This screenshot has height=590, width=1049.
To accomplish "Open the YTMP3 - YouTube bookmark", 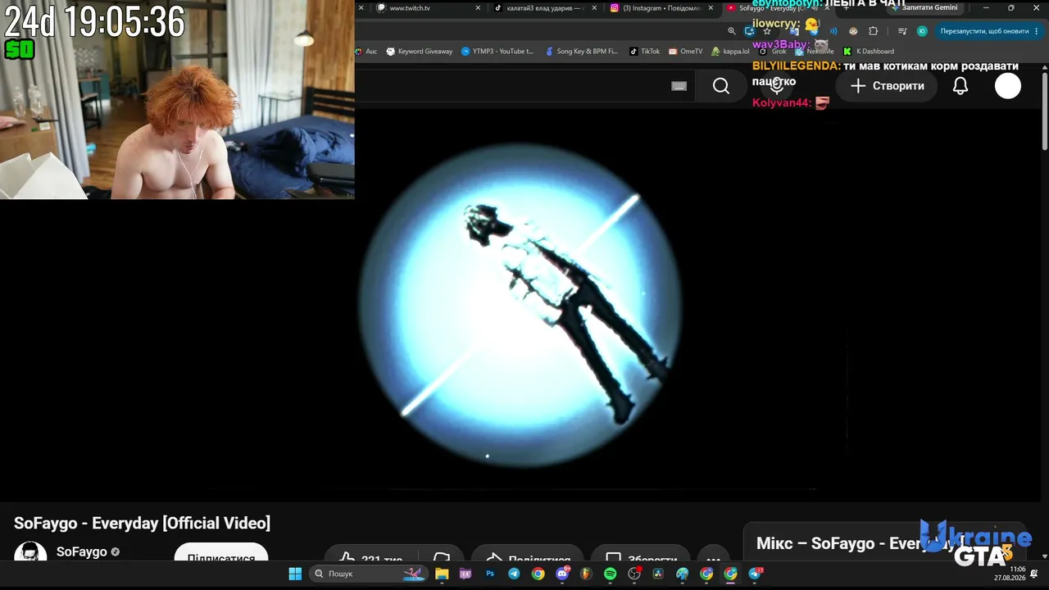I will click(497, 51).
